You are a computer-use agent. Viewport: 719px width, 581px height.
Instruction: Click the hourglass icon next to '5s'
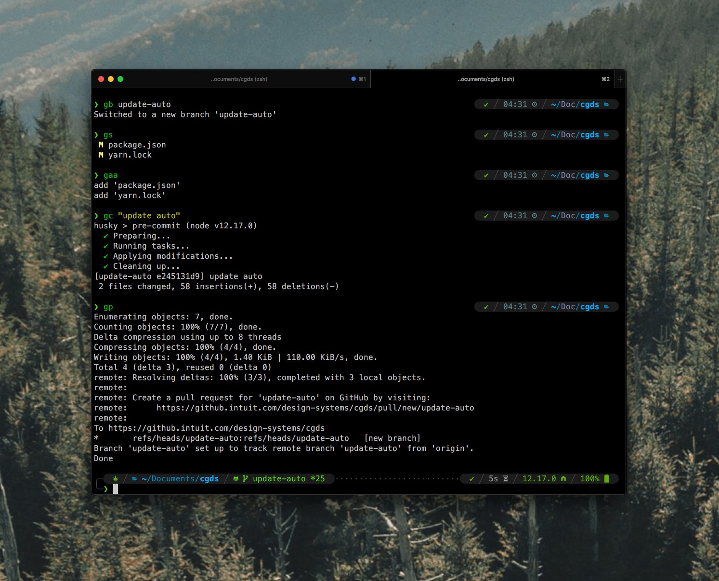[x=506, y=478]
